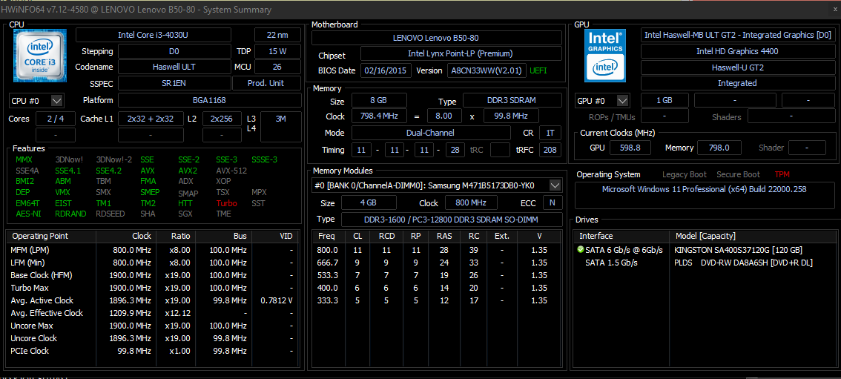The width and height of the screenshot is (841, 379).
Task: Select the 666.7 frequency timing row
Action: 437,263
